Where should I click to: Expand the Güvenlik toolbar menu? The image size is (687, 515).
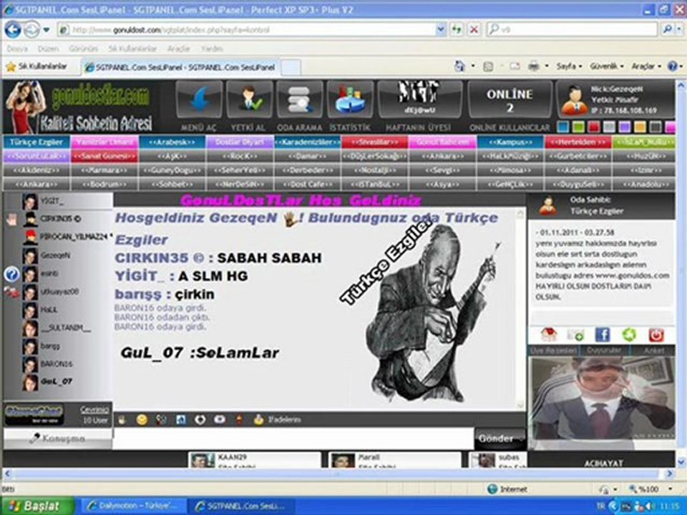pos(607,67)
